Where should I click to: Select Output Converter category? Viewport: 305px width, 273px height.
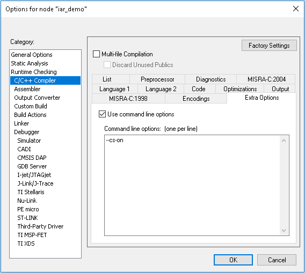click(x=45, y=98)
